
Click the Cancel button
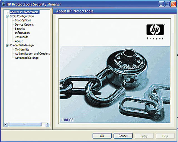tap(123, 136)
